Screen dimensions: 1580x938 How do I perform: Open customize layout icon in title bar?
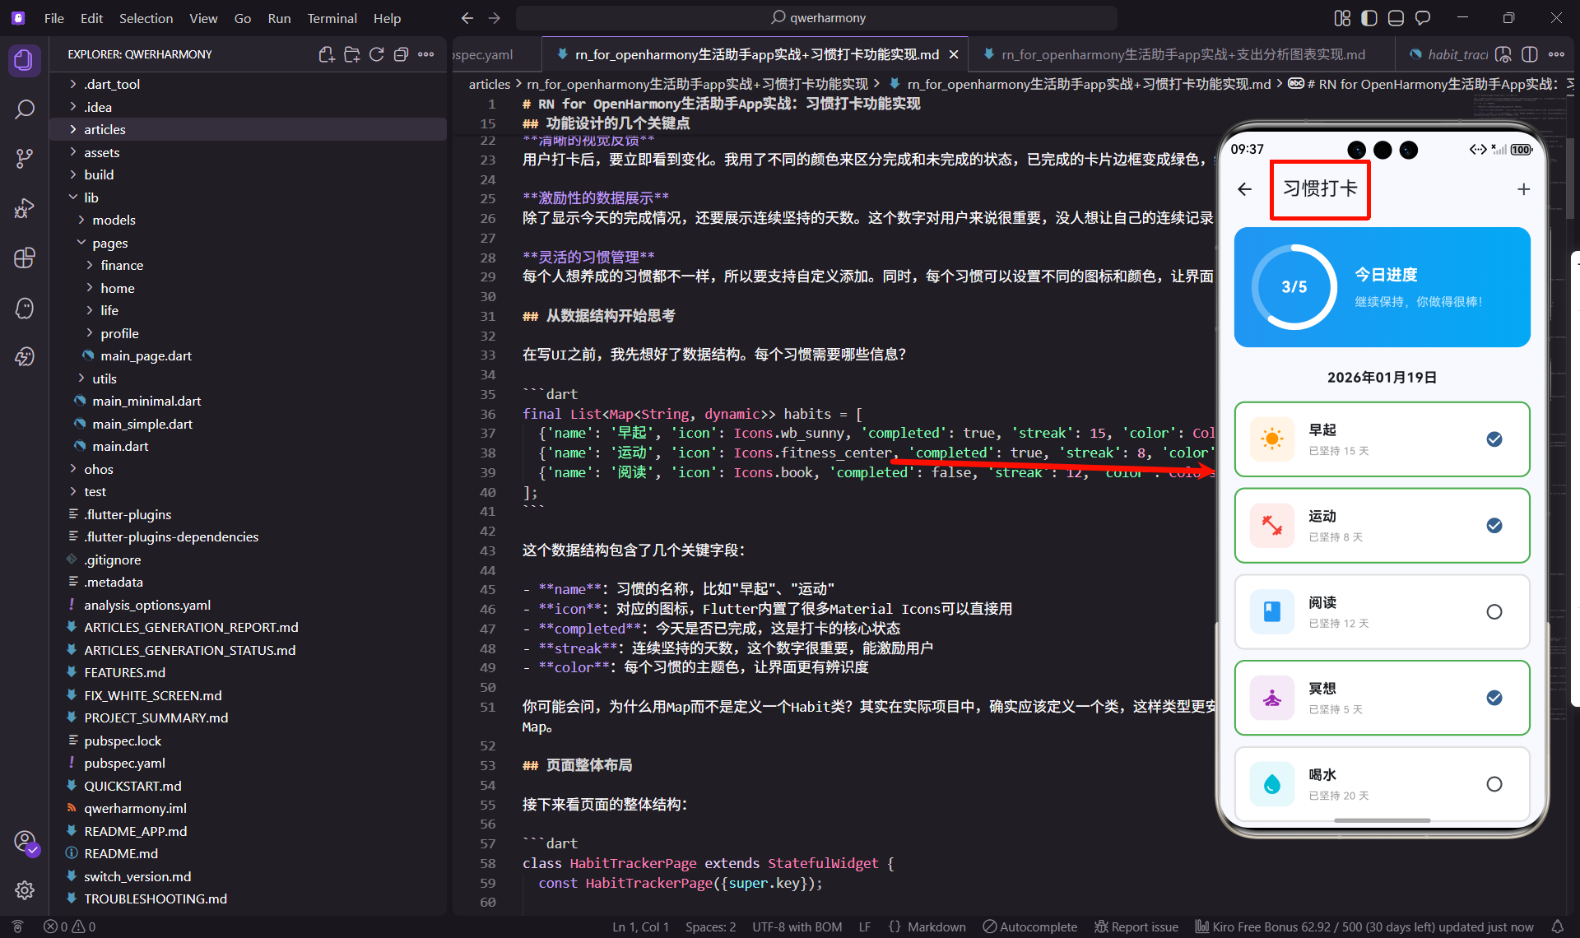click(x=1342, y=18)
